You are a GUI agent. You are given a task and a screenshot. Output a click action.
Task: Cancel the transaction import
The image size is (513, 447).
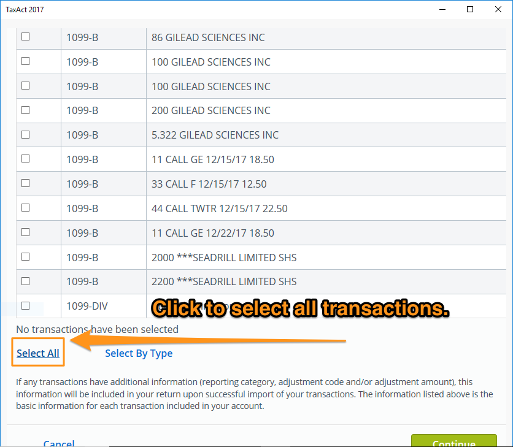pos(59,443)
